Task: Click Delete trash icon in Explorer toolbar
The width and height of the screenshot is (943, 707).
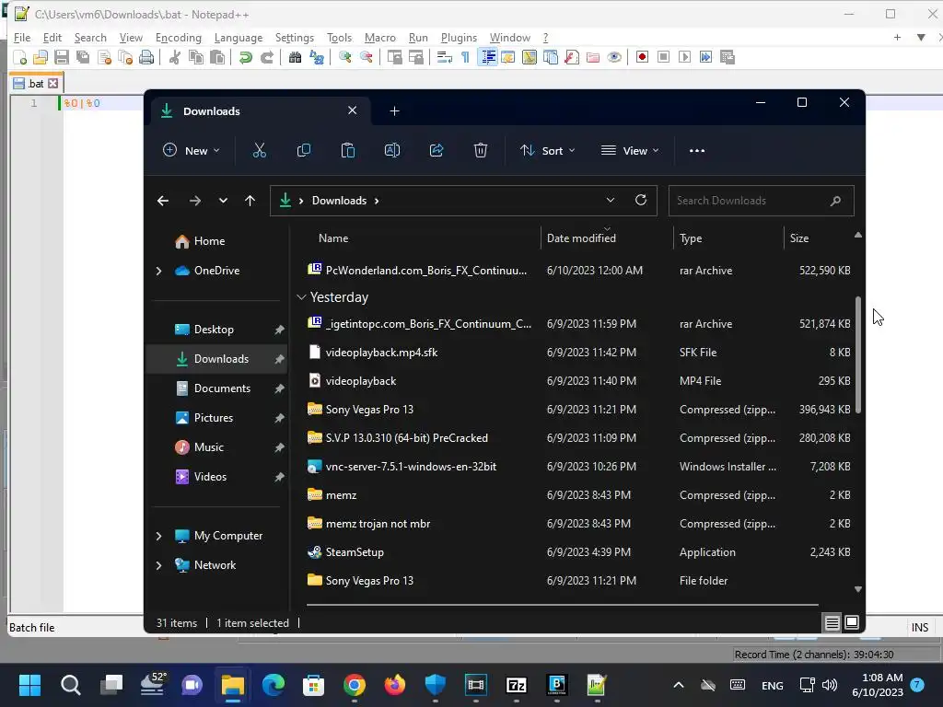Action: [x=481, y=150]
